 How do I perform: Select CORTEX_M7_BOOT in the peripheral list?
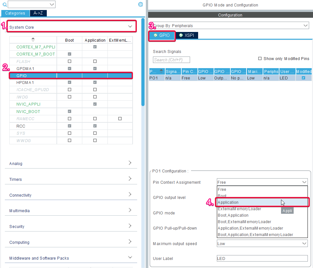35,54
